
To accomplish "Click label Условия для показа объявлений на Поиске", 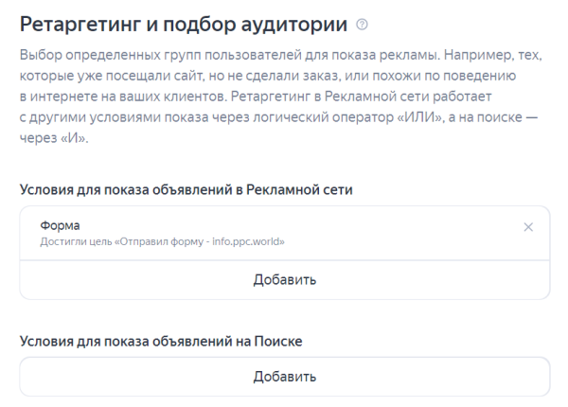I will point(167,339).
